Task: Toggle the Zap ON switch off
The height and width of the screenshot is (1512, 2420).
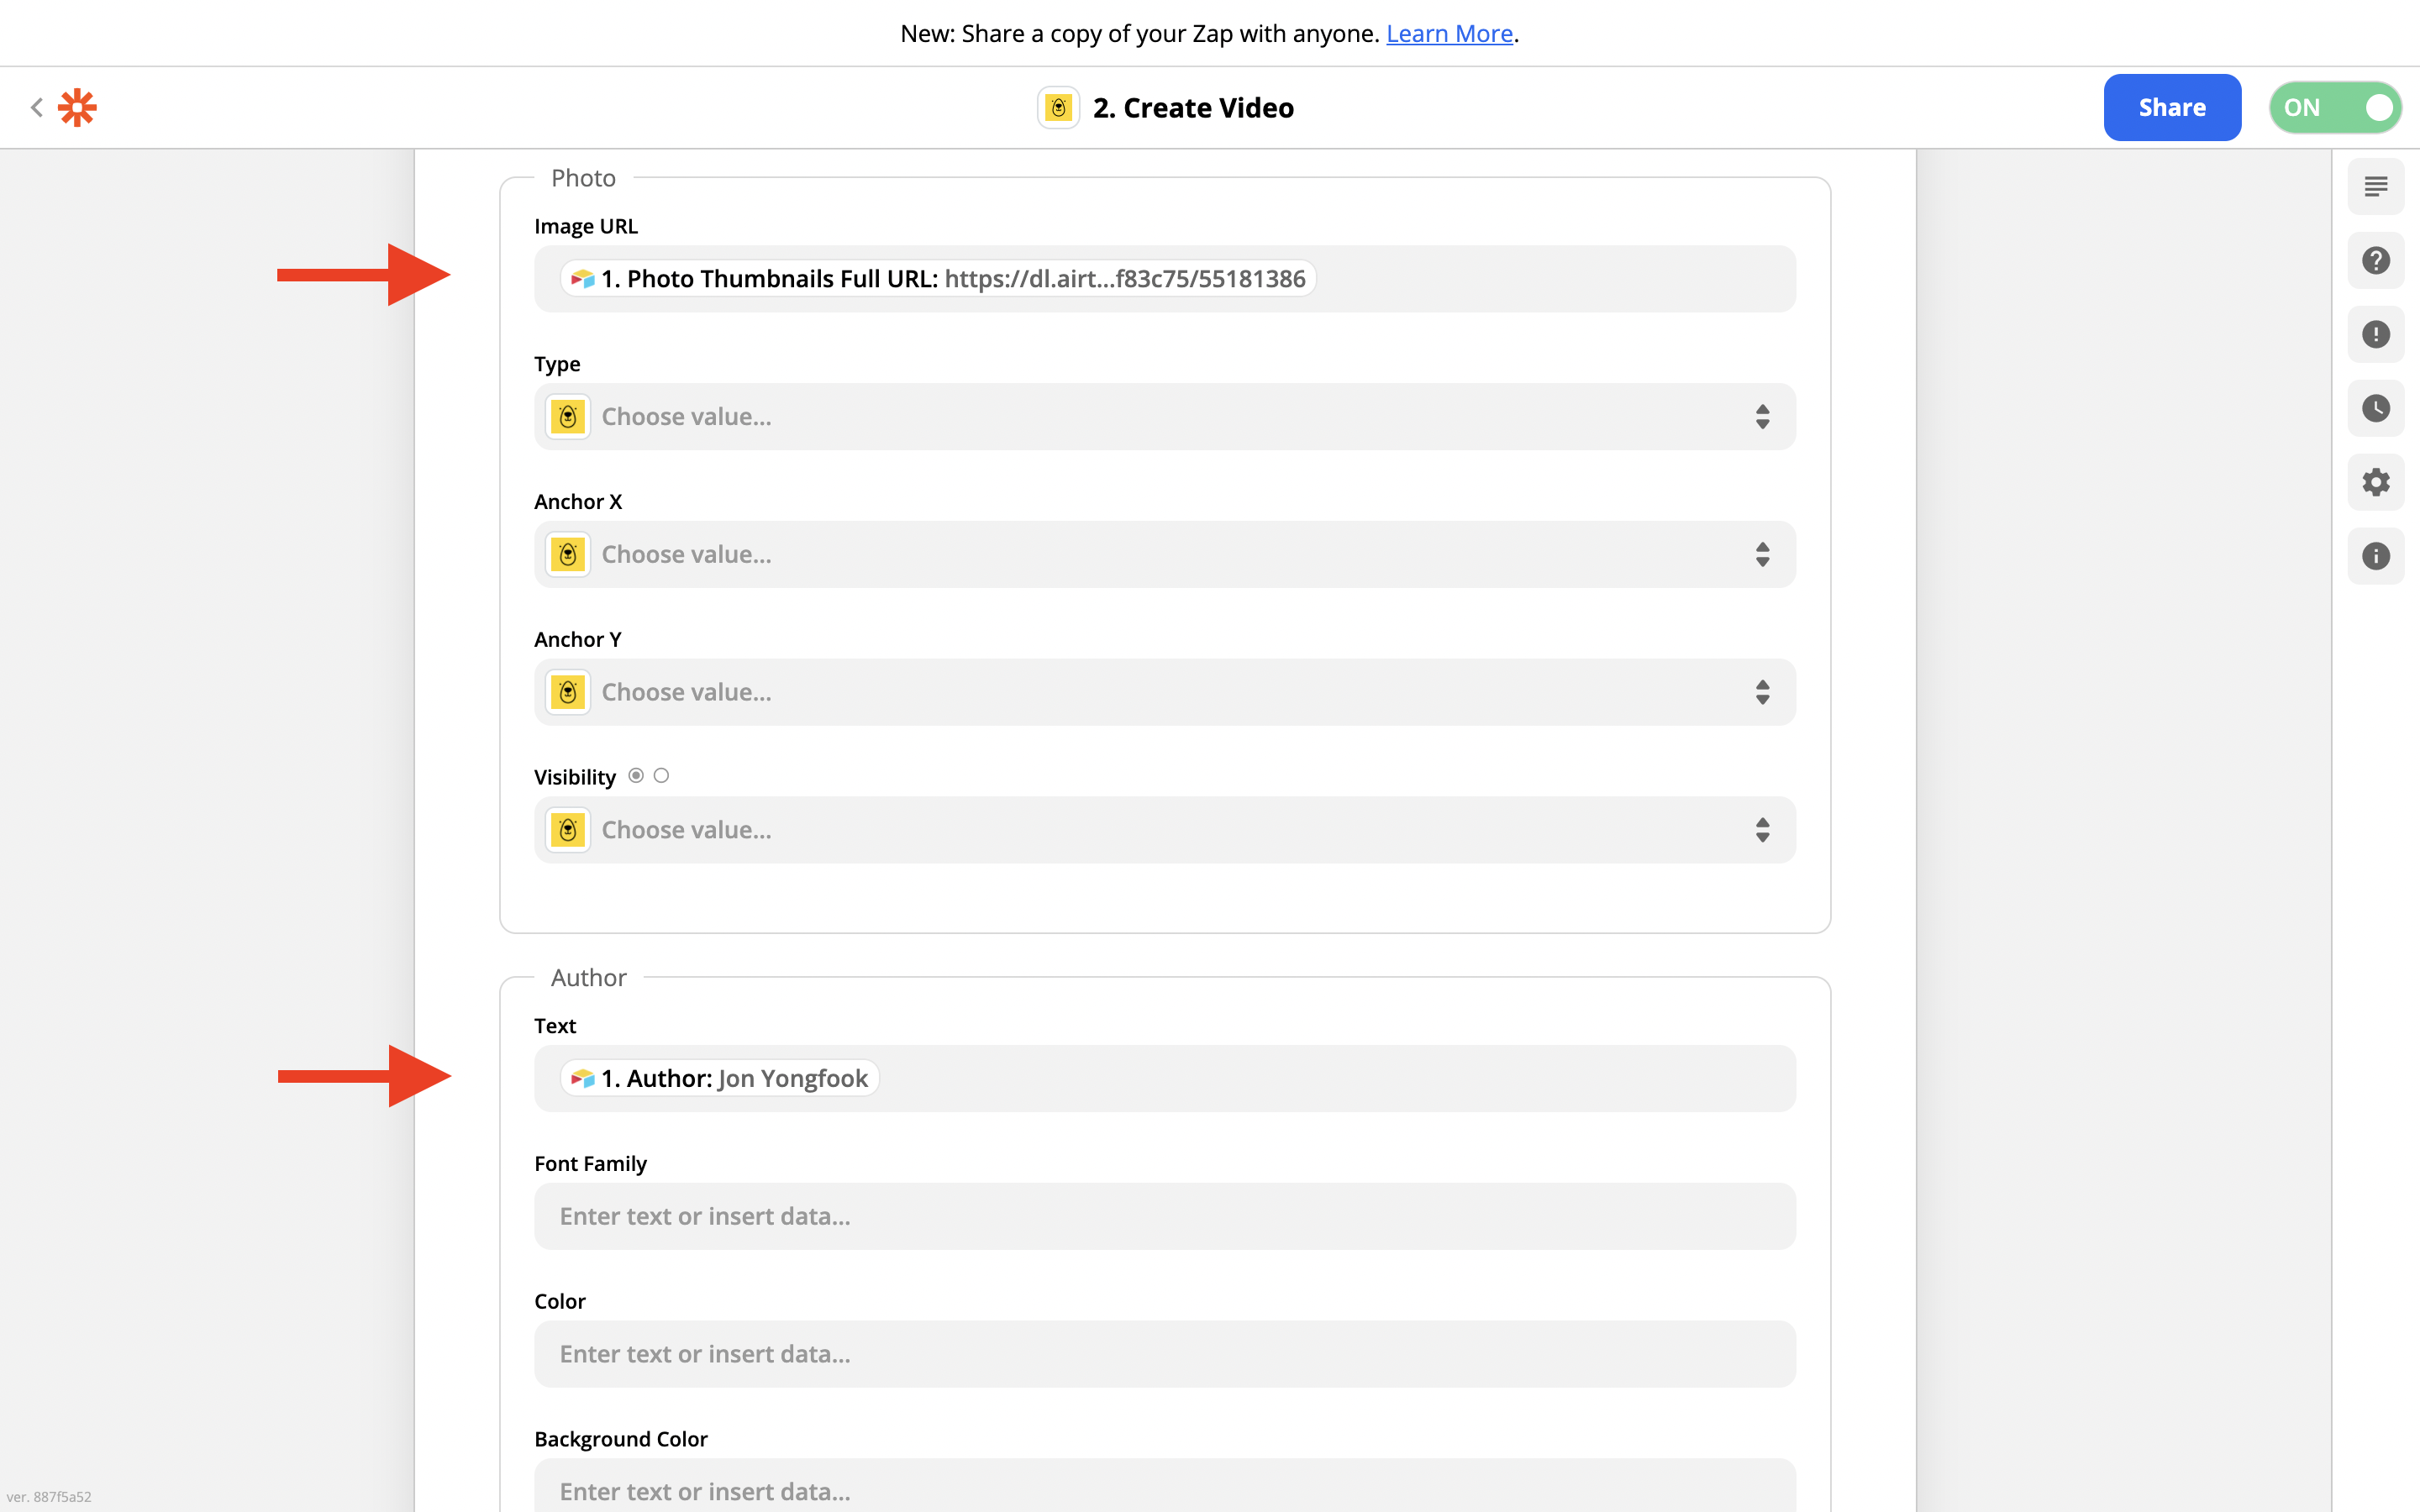Action: tap(2335, 107)
